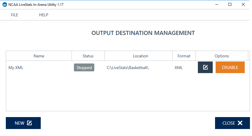
Task: Maximize the In-Arena Utility window
Action: (x=230, y=4)
